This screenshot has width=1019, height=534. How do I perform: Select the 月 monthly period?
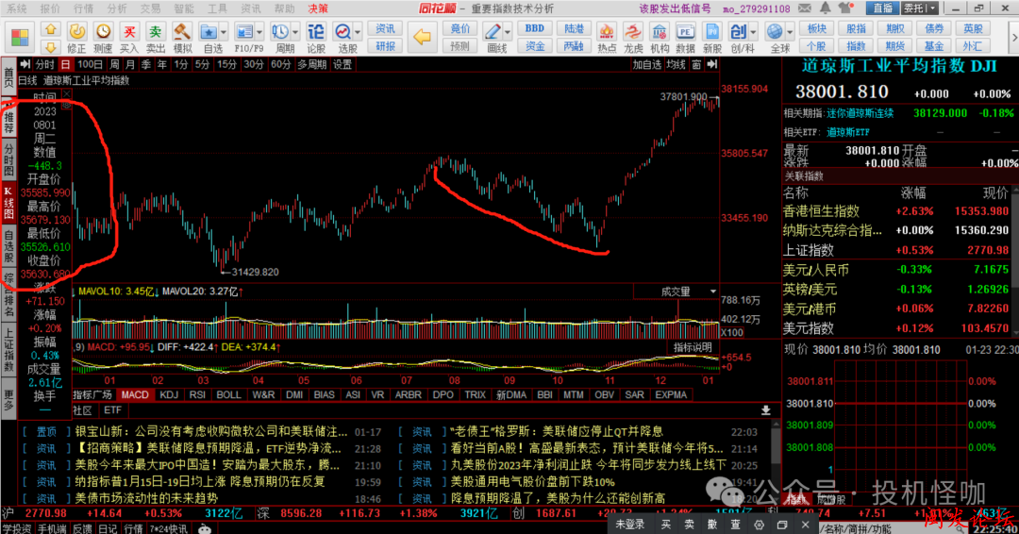(130, 64)
